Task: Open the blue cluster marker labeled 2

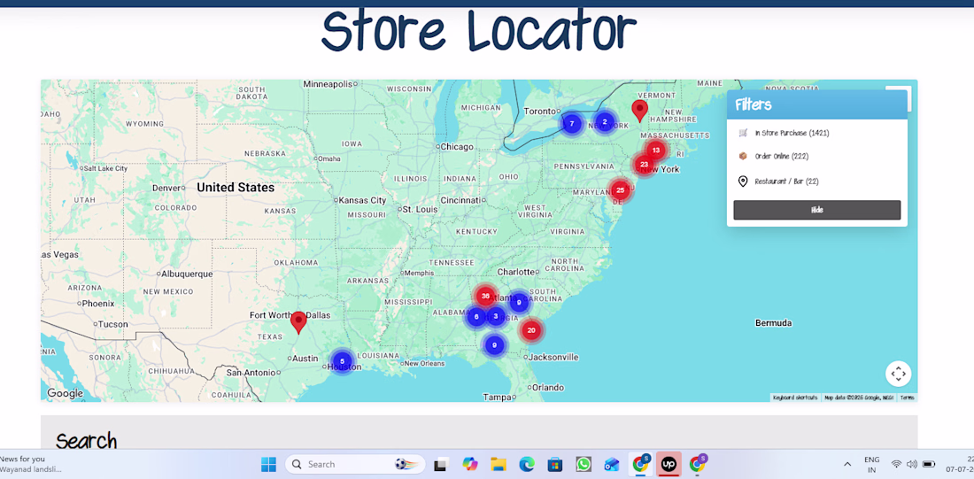Action: point(605,122)
